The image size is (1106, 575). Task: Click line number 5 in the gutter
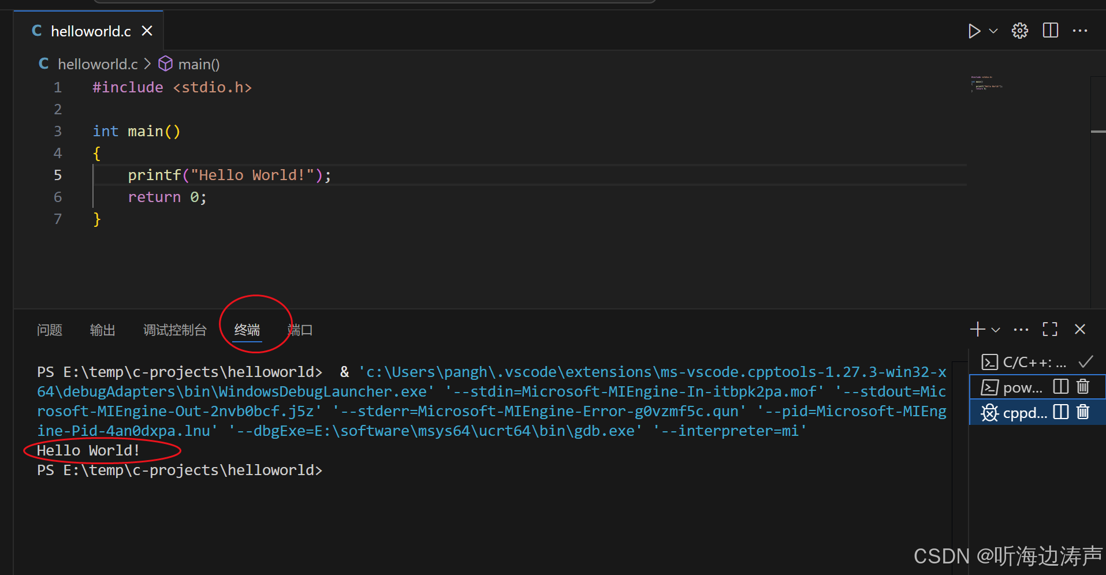[58, 175]
